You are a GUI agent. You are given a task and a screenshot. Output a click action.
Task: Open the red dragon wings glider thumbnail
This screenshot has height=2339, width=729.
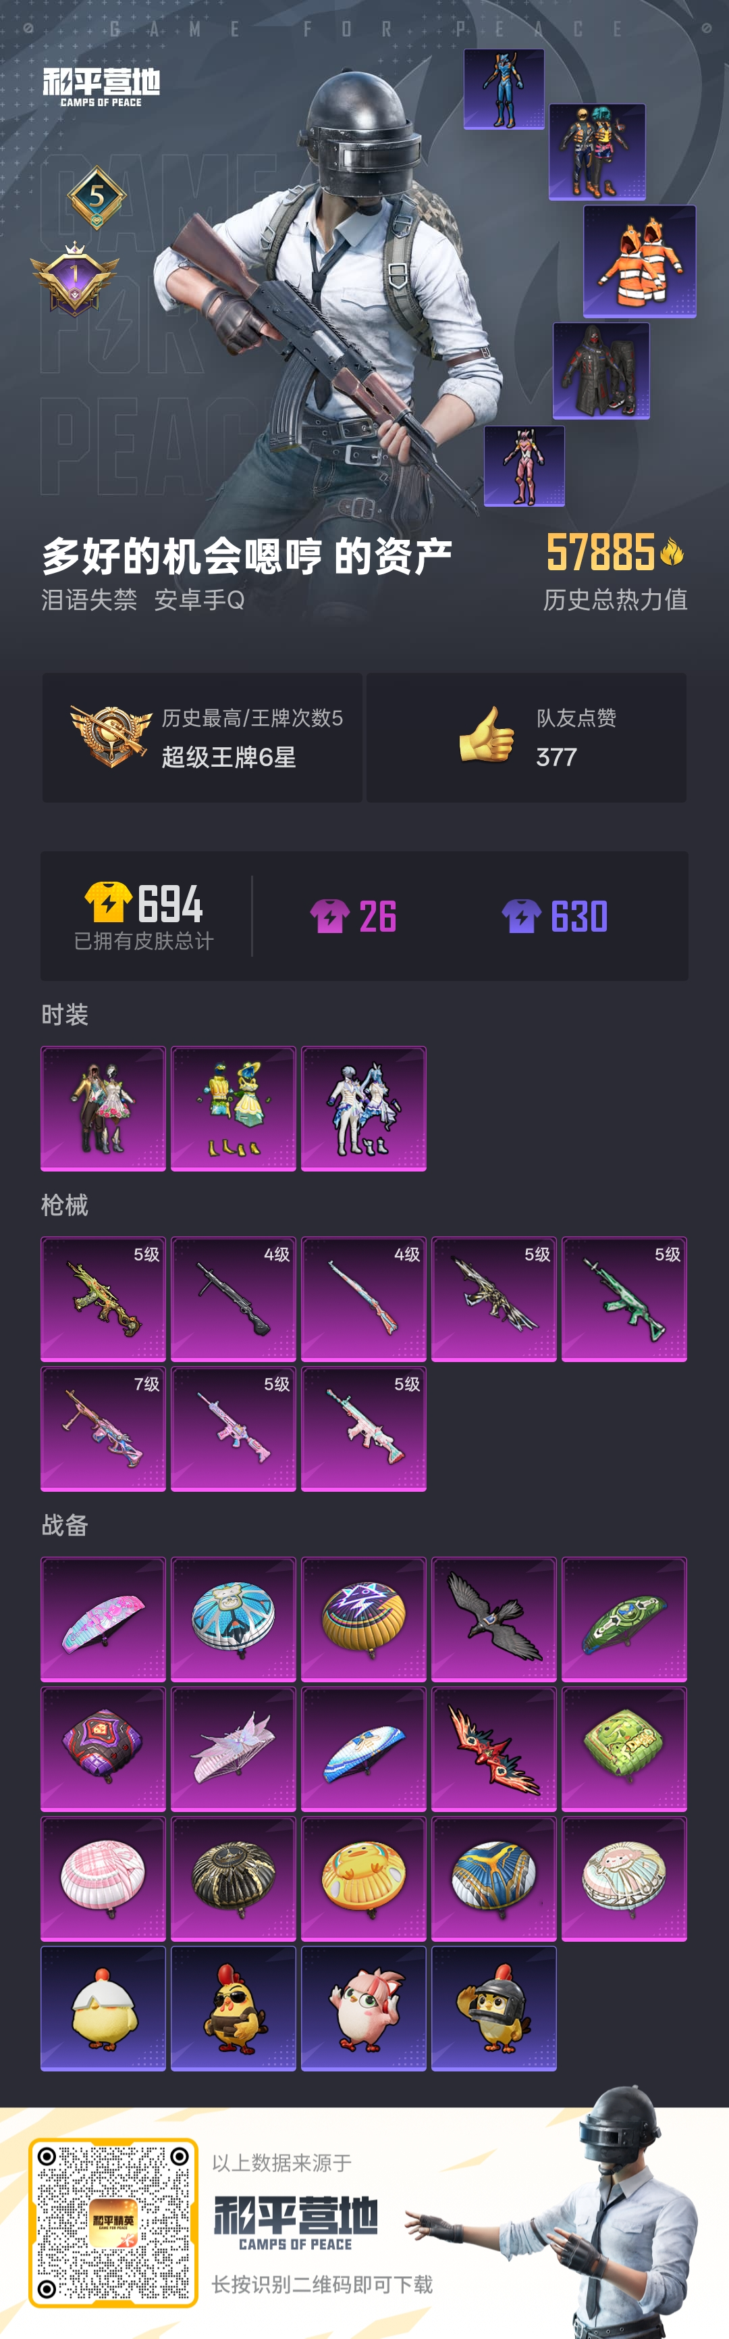point(494,1750)
